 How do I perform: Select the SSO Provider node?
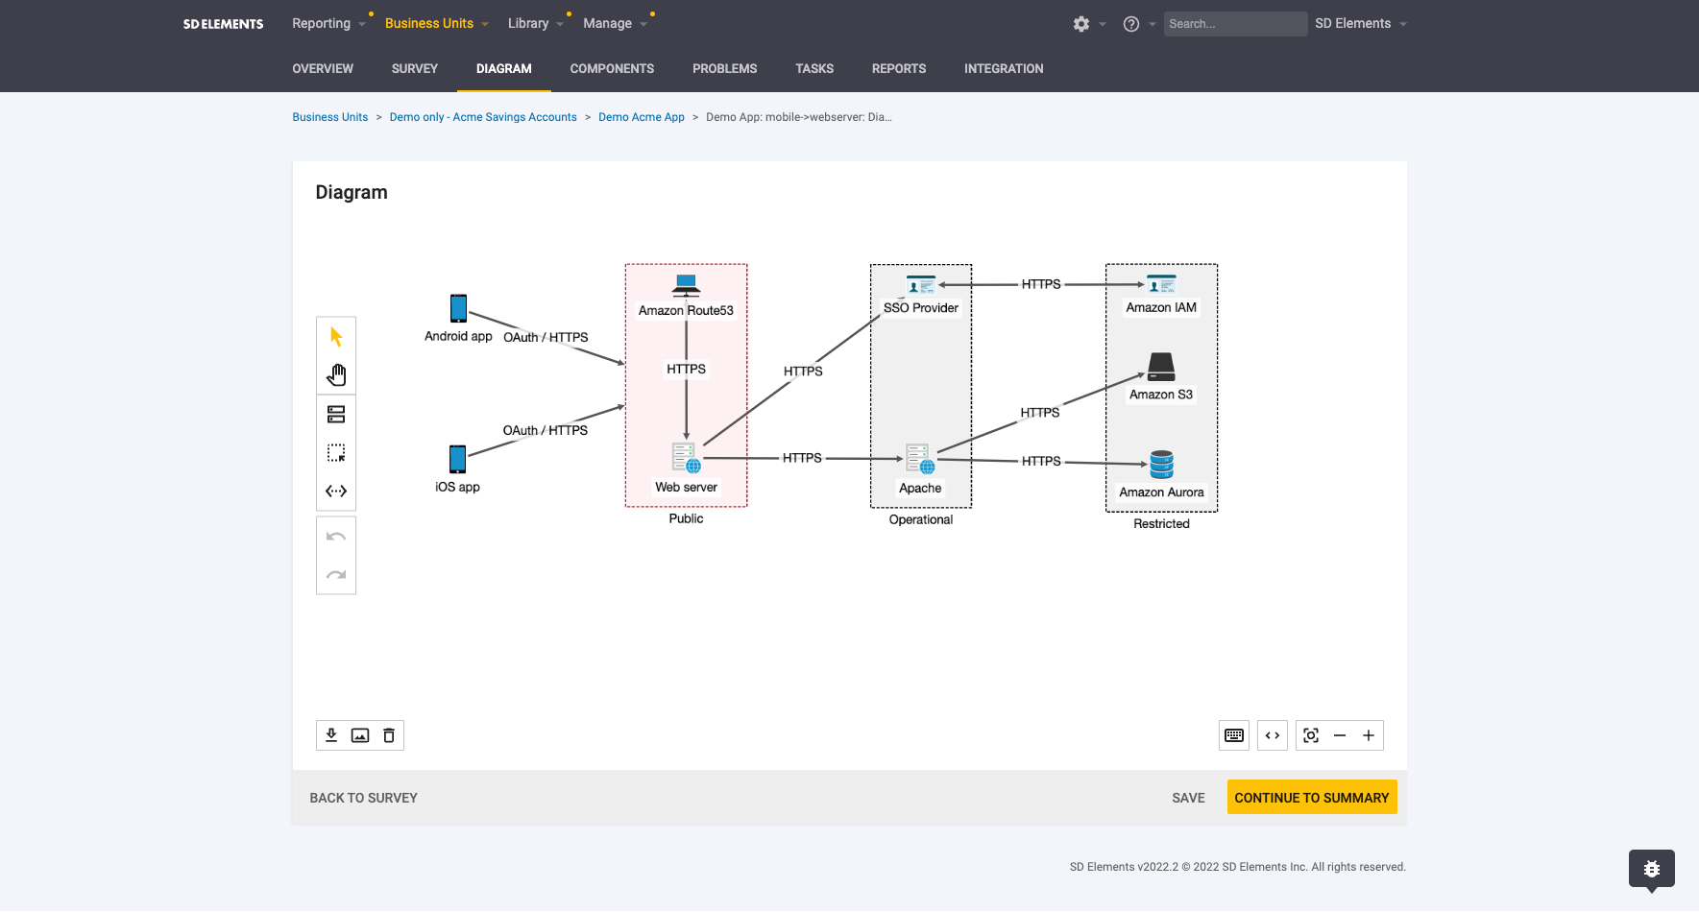[921, 285]
